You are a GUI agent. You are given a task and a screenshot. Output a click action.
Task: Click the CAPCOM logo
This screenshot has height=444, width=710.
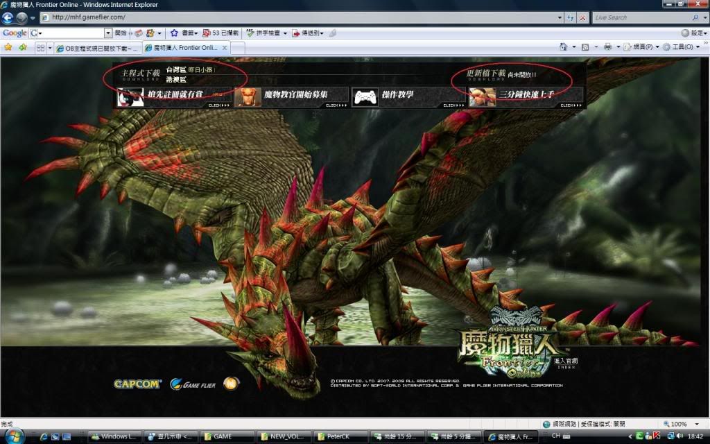pos(137,384)
